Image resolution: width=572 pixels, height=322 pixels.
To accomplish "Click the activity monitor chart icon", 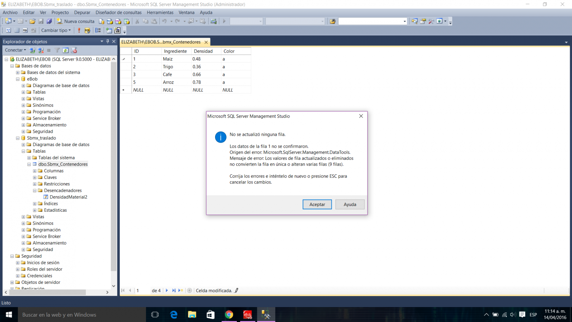I will (x=214, y=21).
